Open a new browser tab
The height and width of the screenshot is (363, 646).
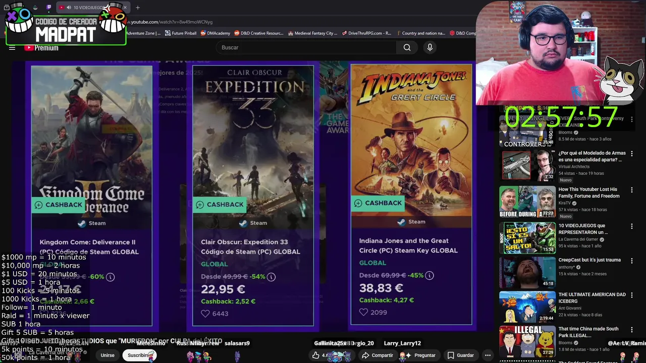click(x=137, y=8)
